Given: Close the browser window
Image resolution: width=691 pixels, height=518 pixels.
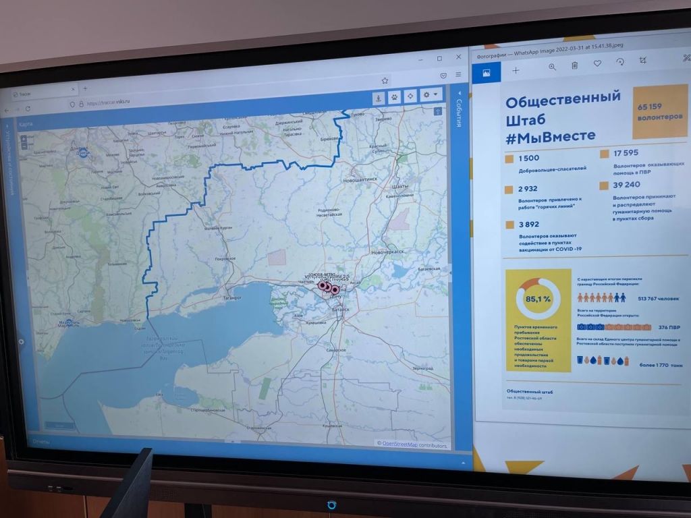Looking at the screenshot, I should (x=458, y=57).
